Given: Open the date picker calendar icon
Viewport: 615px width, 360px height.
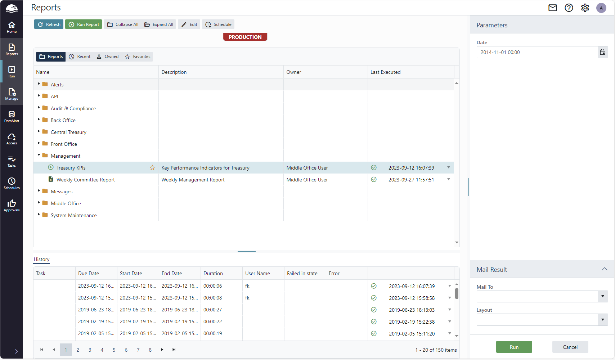Looking at the screenshot, I should 603,52.
